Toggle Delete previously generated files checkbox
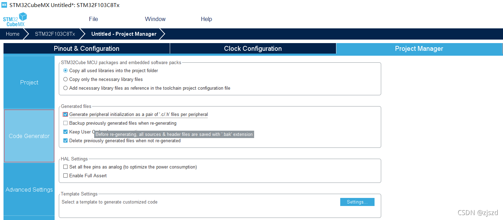Viewport: 503px width, 220px height. pyautogui.click(x=65, y=141)
